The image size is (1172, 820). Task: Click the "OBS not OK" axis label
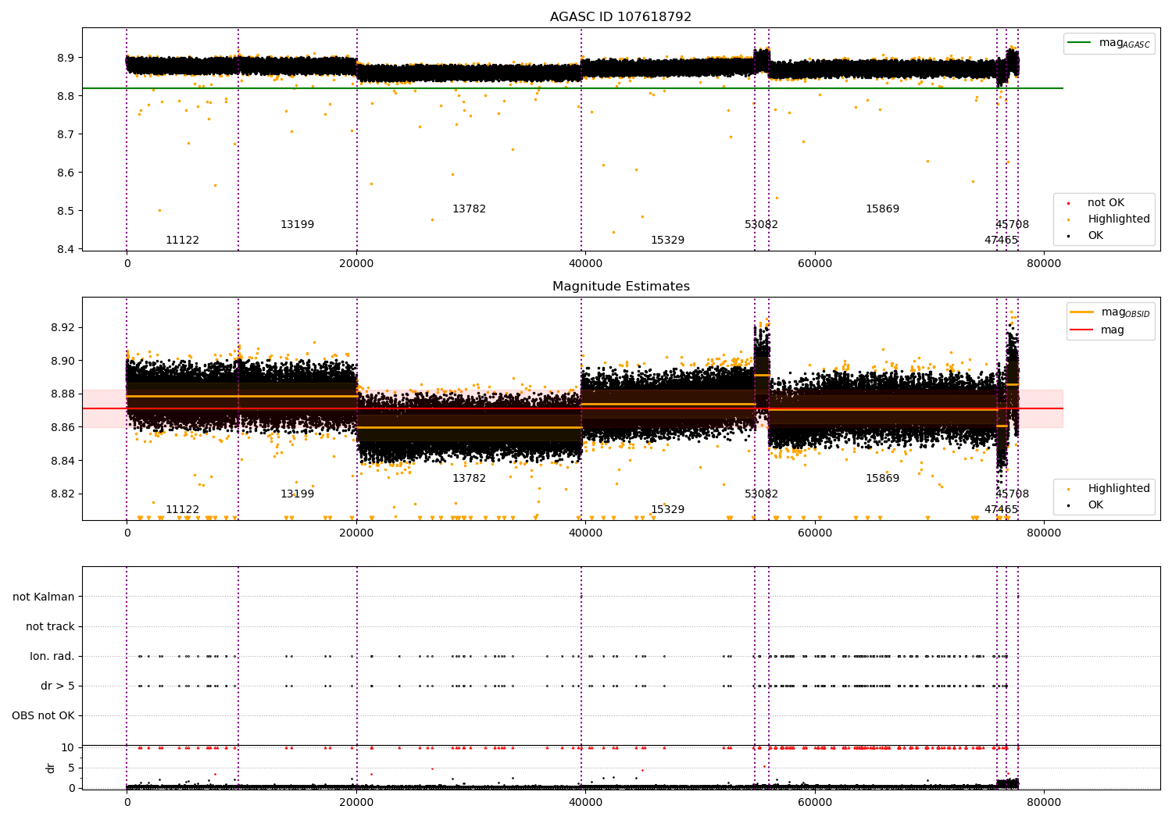(43, 715)
